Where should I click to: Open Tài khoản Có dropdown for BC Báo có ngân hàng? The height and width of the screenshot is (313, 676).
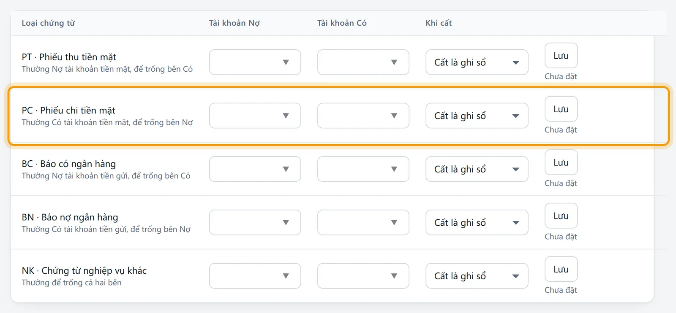[x=363, y=169]
